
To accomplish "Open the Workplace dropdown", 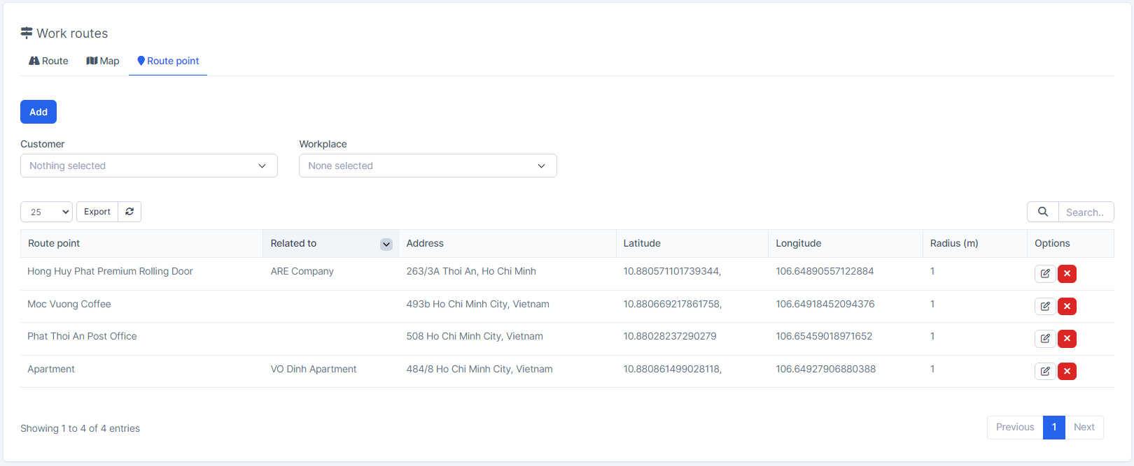I will [428, 166].
